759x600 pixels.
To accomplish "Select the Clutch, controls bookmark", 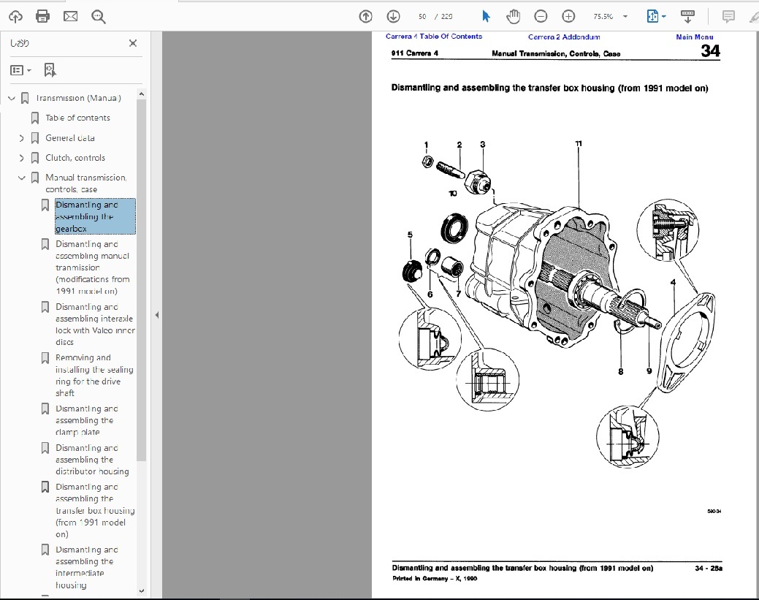I will (75, 158).
